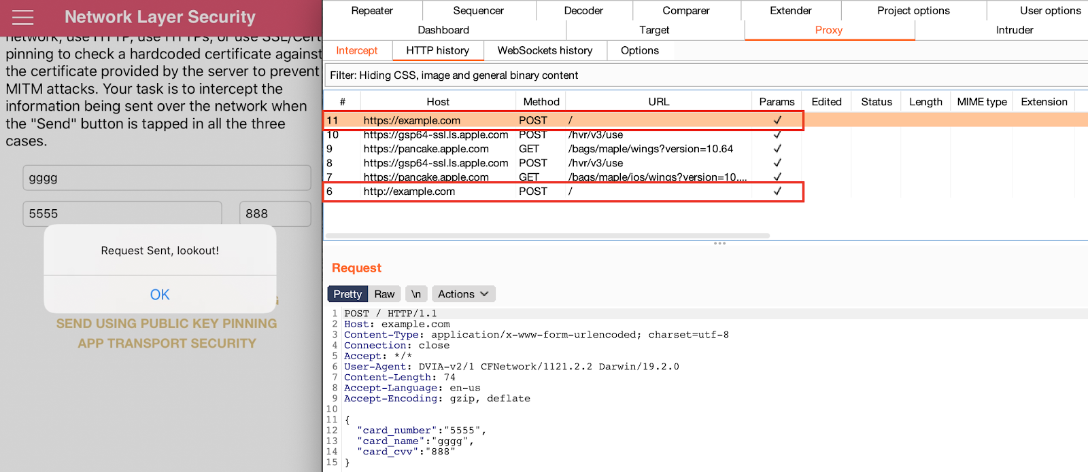Tap Send Using Public Key Pinning

tap(167, 323)
